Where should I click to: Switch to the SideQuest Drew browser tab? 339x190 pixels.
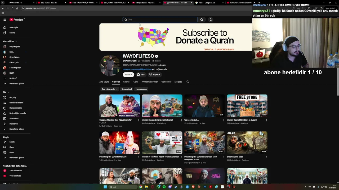pos(146,3)
